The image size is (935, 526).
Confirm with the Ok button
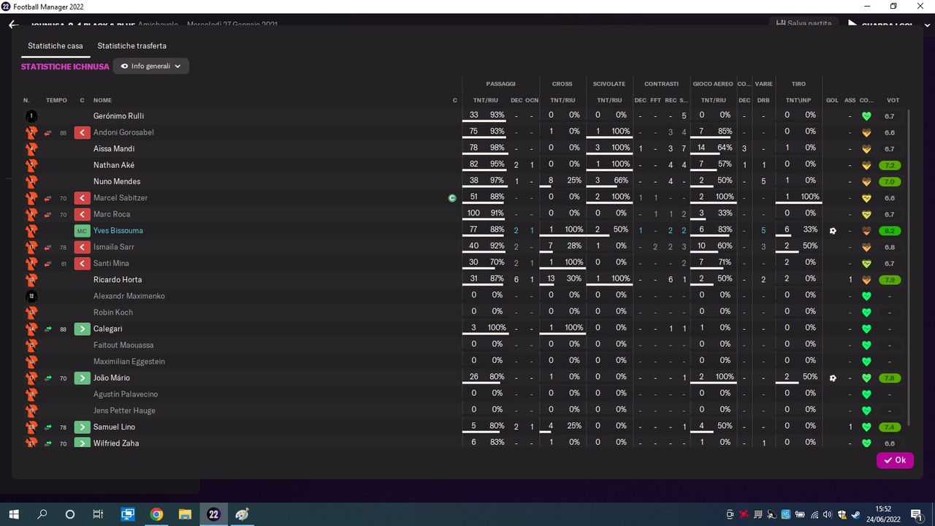tap(895, 460)
